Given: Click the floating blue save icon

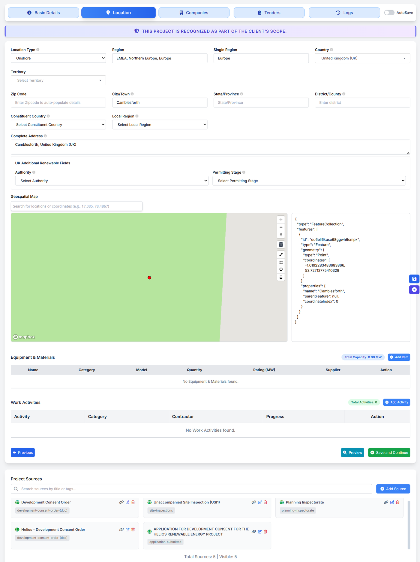Looking at the screenshot, I should [x=414, y=279].
